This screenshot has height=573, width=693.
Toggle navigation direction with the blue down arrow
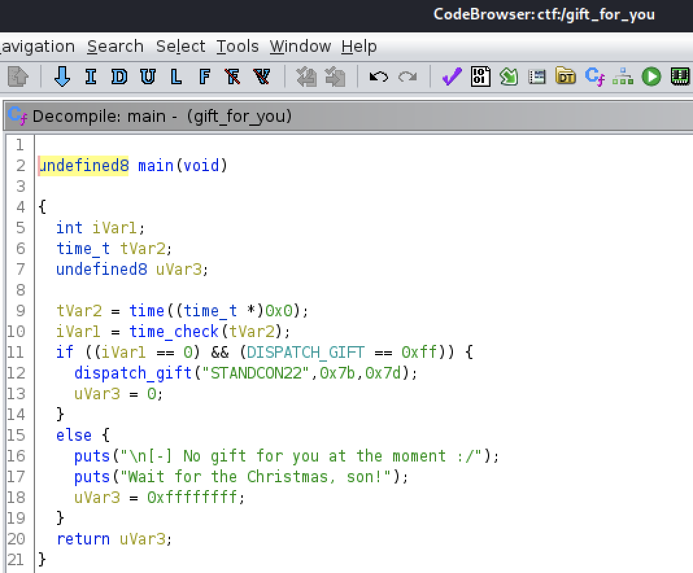click(62, 76)
